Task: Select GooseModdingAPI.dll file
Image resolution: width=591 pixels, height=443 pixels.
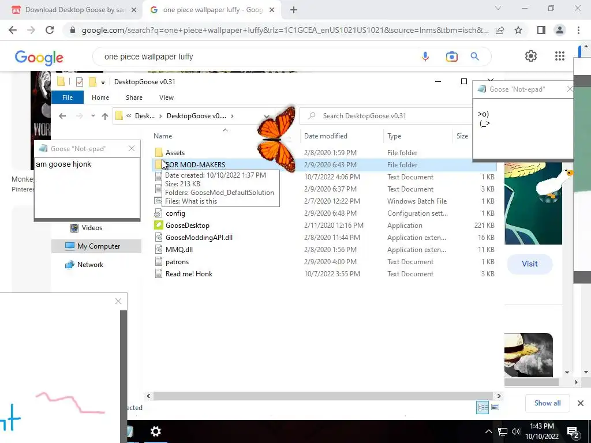Action: (x=199, y=237)
